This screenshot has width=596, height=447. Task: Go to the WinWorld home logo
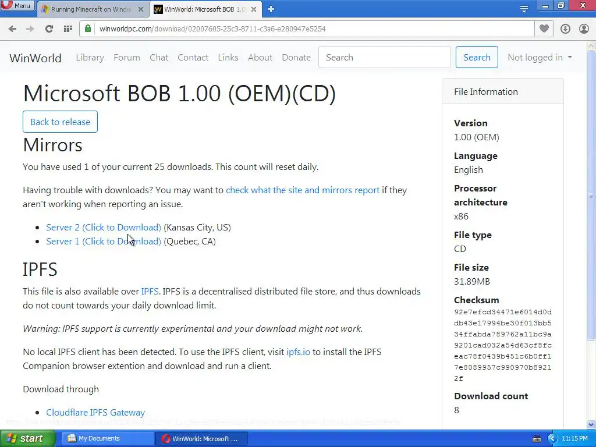[x=36, y=58]
